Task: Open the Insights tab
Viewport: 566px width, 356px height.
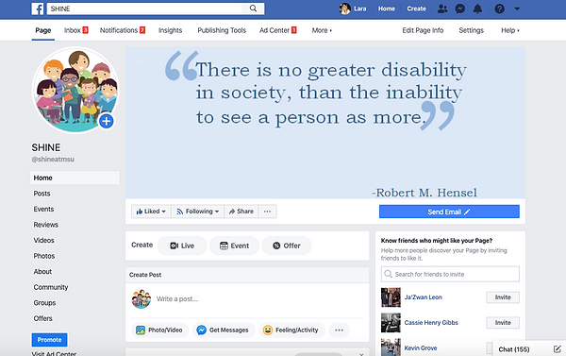Action: [x=170, y=30]
